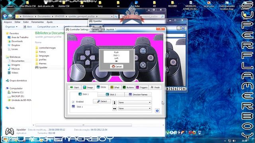This screenshot has height=143, width=255.
Task: Open the themes folder
Action: [41, 64]
